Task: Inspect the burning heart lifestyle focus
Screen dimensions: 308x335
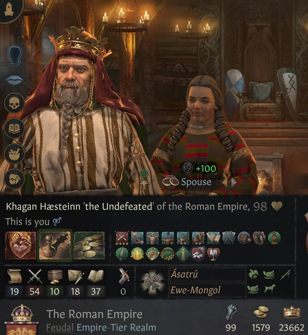Action: tap(21, 246)
